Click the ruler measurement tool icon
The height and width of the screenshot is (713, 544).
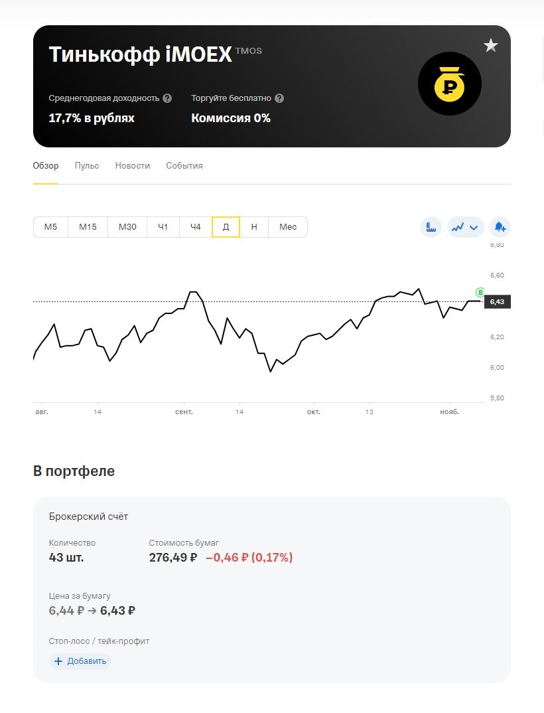coord(431,227)
